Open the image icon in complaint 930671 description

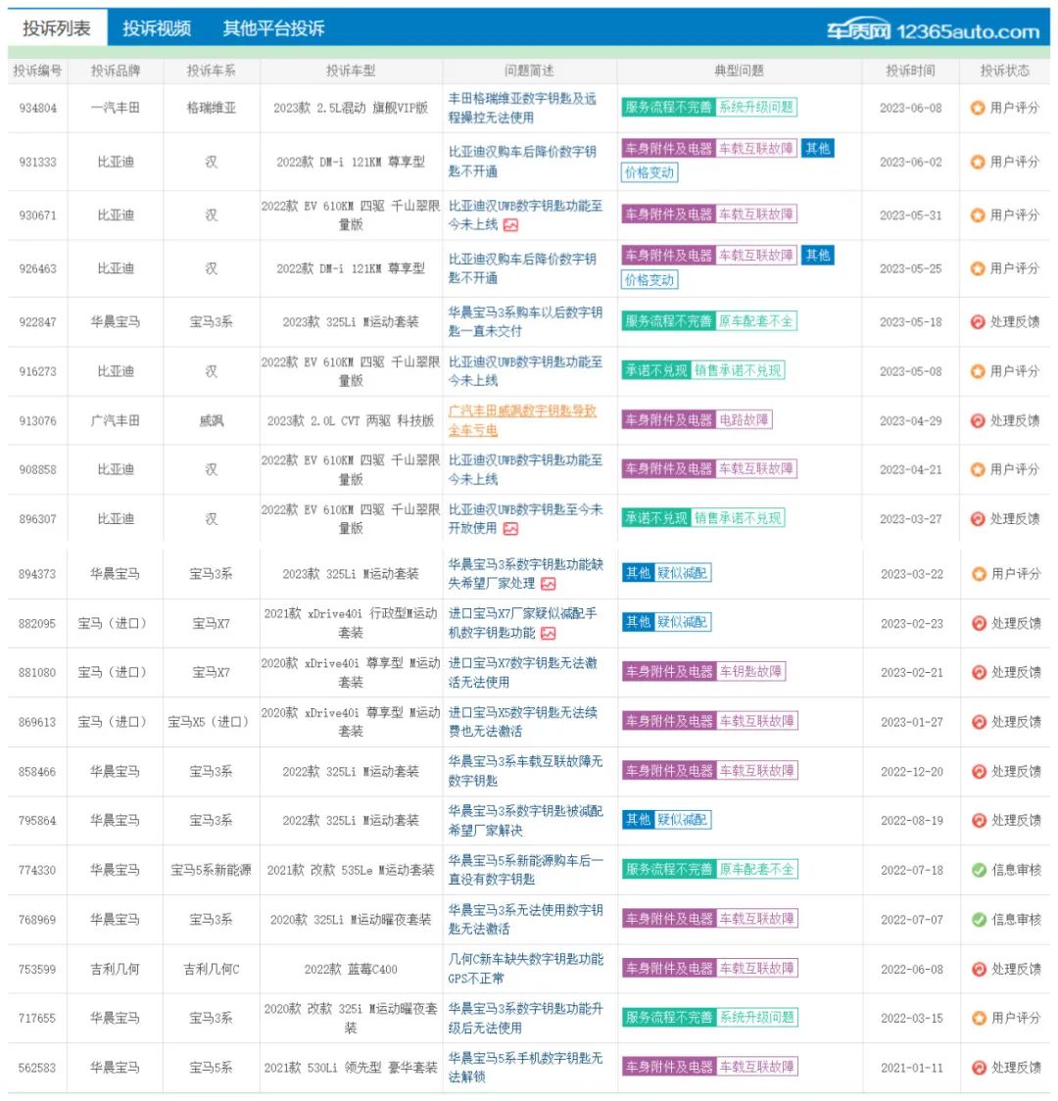[x=511, y=224]
